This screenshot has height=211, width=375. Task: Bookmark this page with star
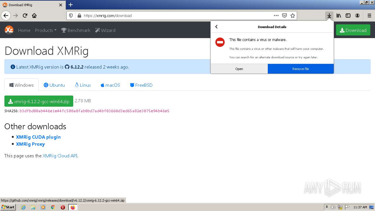pyautogui.click(x=292, y=16)
